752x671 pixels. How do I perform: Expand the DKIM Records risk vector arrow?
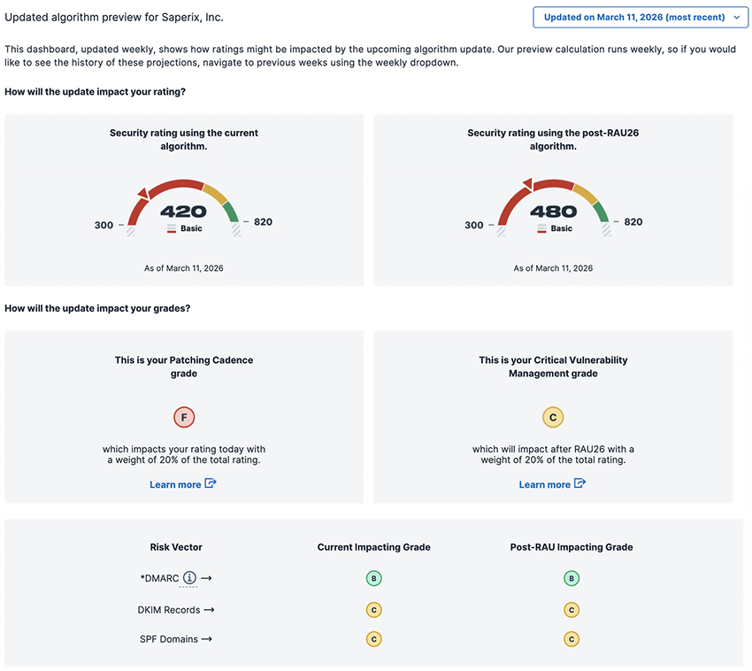208,610
